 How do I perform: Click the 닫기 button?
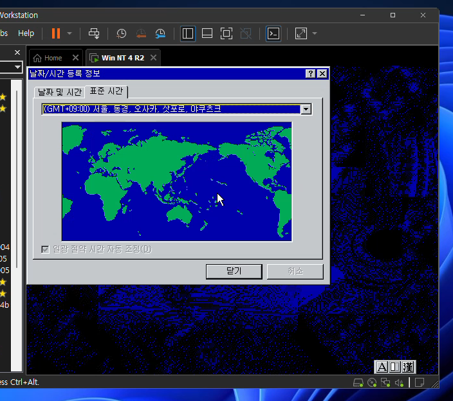234,271
